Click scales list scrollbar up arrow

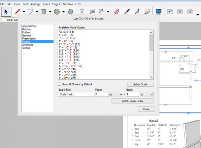[x=151, y=32]
